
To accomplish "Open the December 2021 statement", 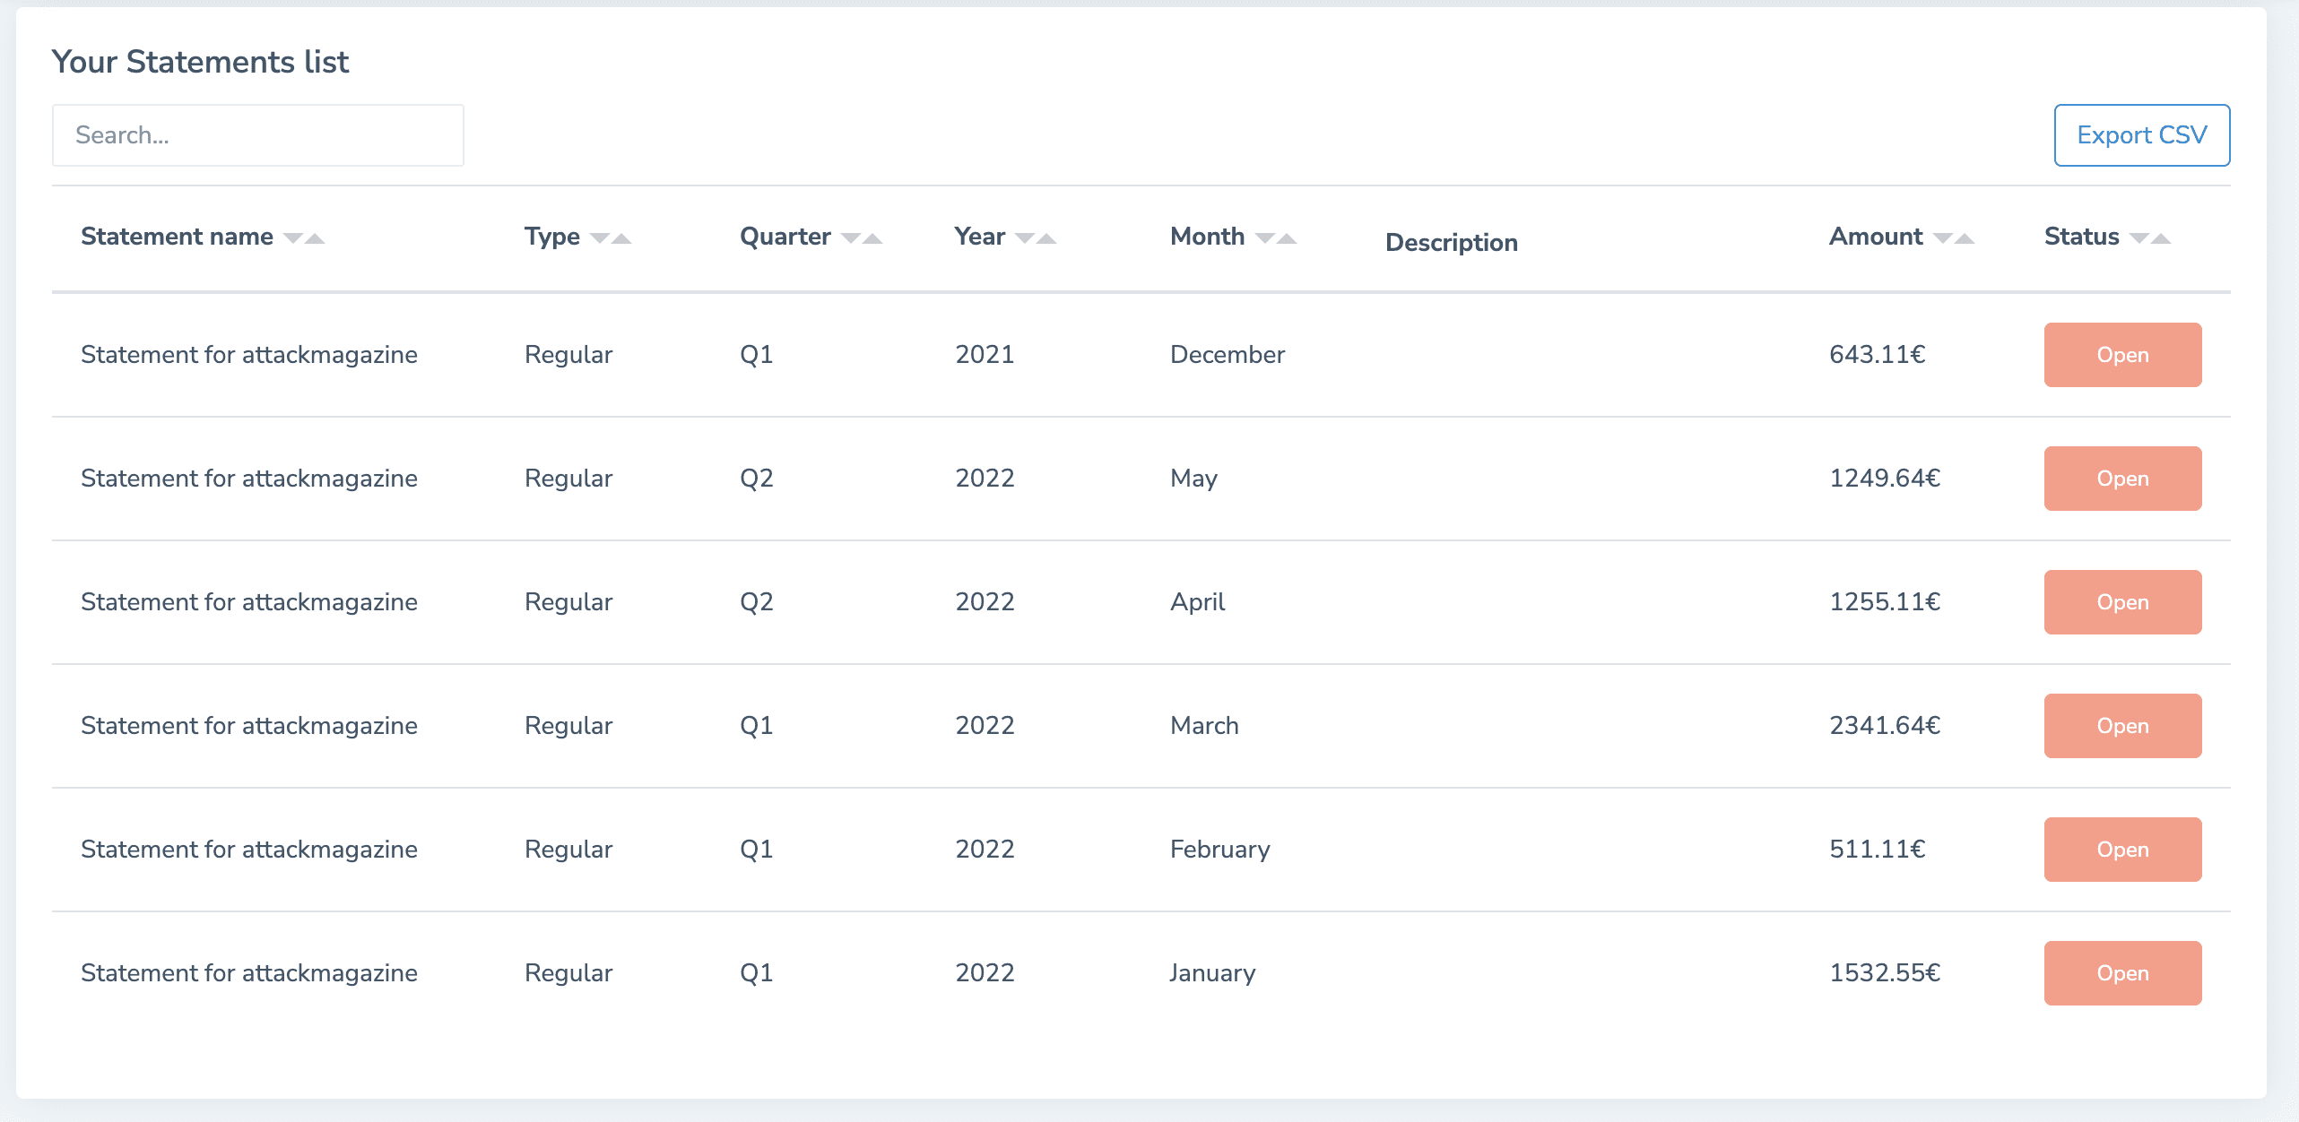I will [x=2122, y=355].
